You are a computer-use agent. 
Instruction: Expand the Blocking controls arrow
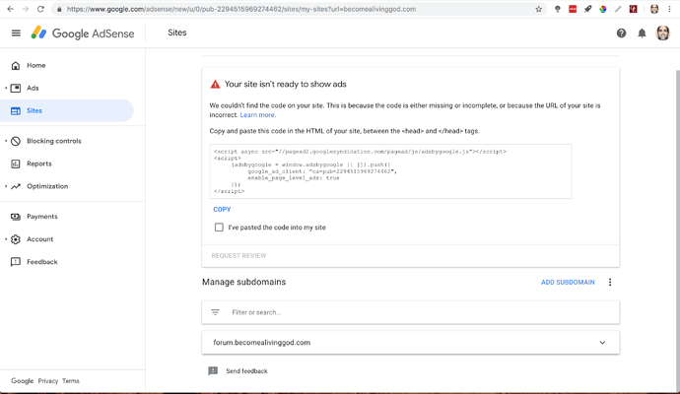(x=6, y=141)
